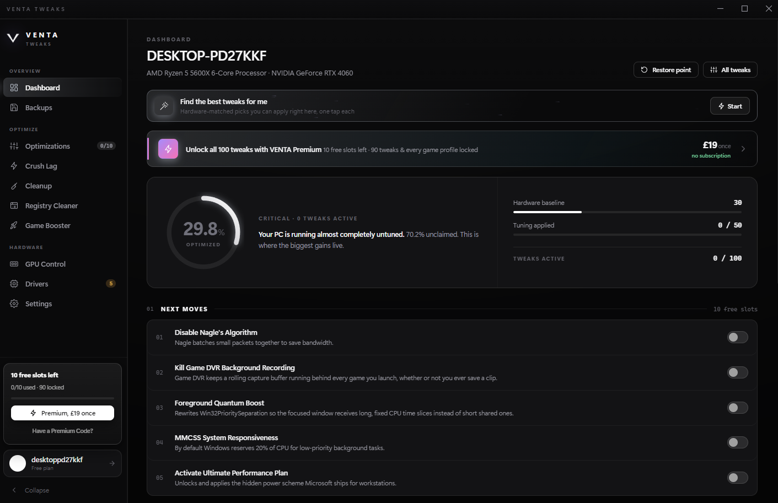
Task: Turn on Foreground Quantum Boost
Action: click(x=737, y=408)
